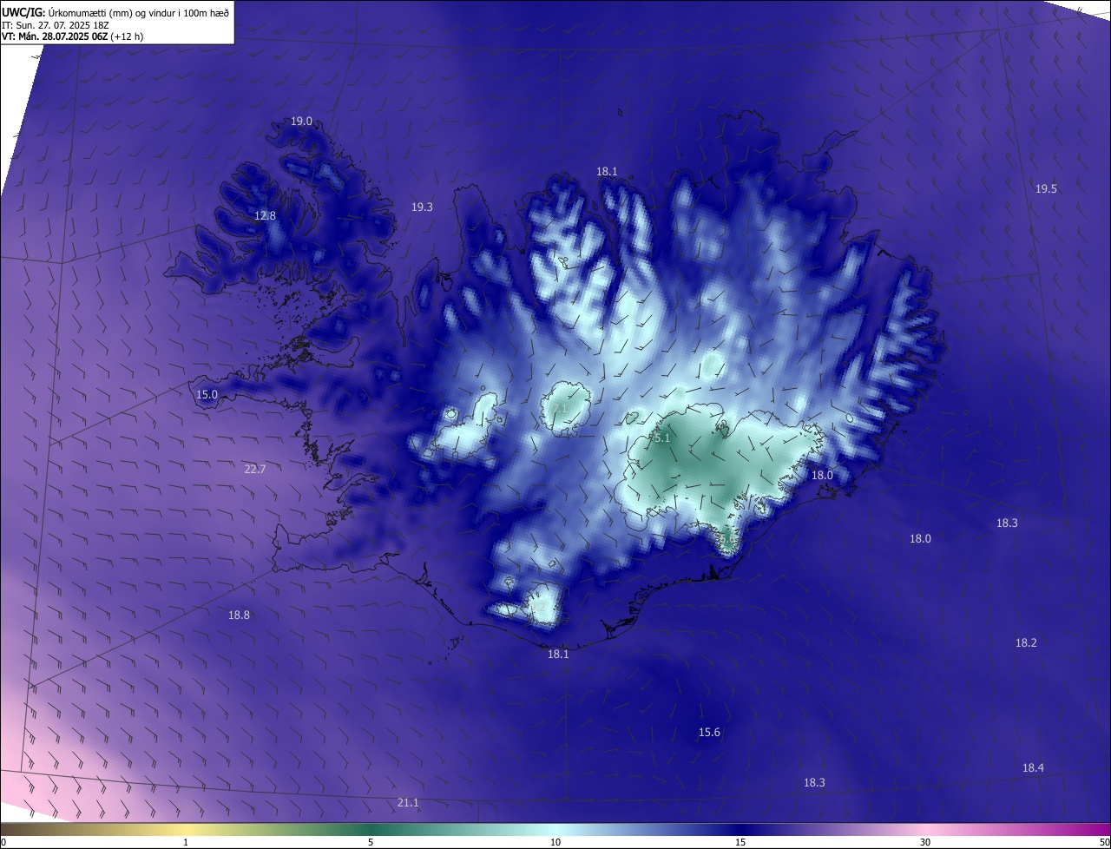Click the 19.3 value label
The image size is (1111, 849).
422,207
